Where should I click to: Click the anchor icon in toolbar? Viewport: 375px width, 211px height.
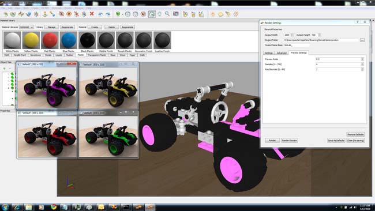(x=45, y=14)
